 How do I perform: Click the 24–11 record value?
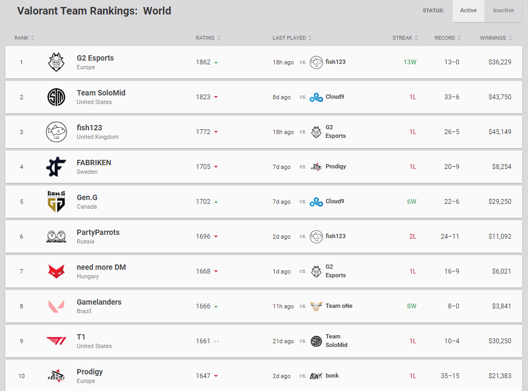tap(450, 237)
